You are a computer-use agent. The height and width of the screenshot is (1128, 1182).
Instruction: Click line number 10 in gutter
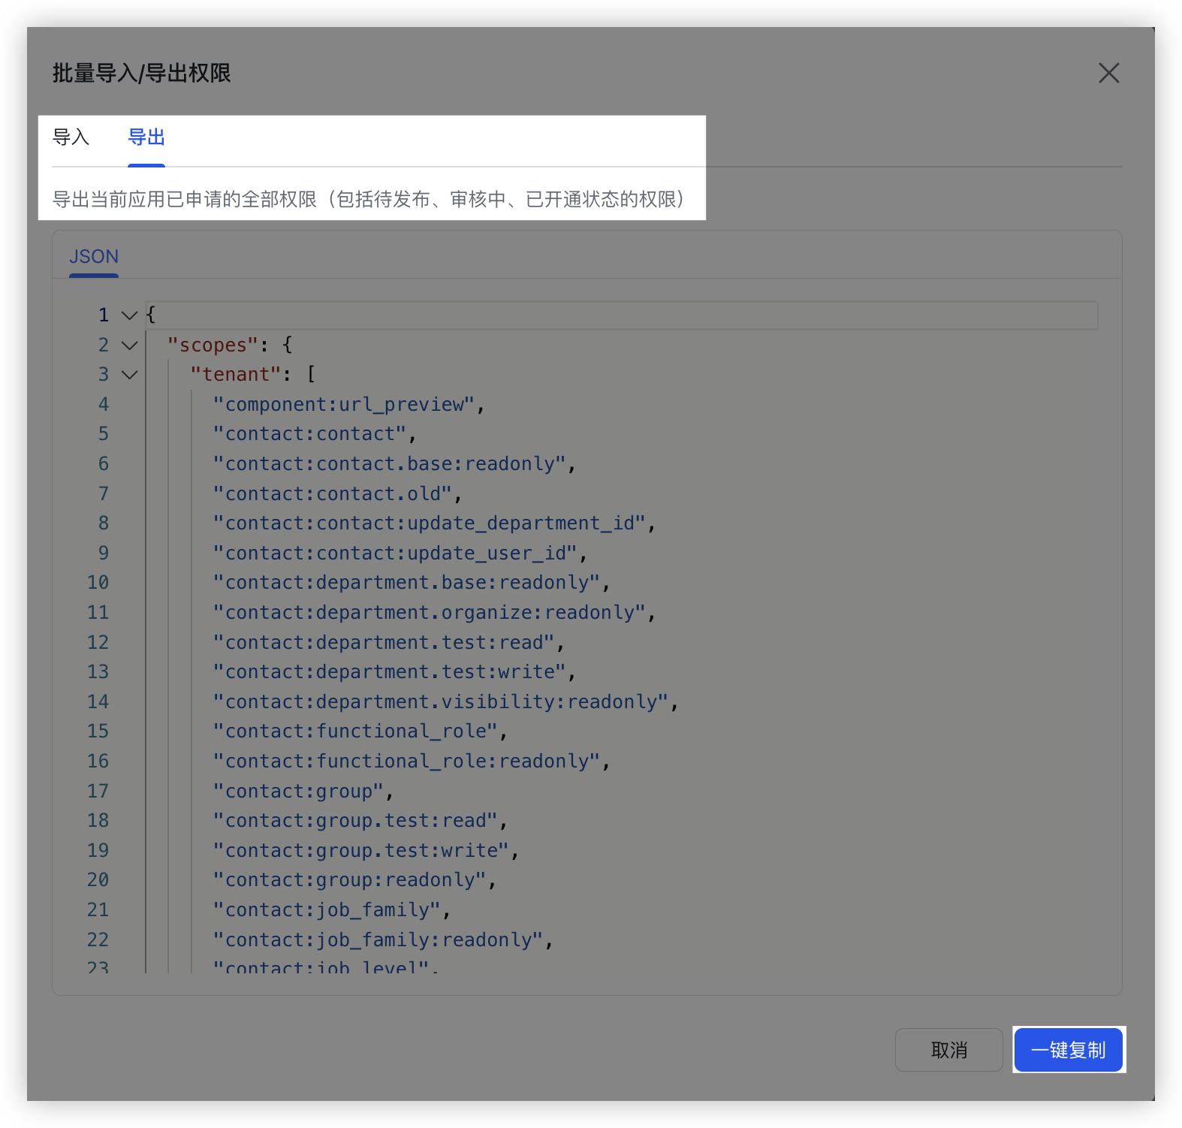point(98,583)
